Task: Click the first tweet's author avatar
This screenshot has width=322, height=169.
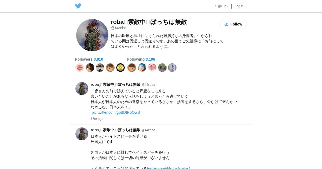Action: 82,89
